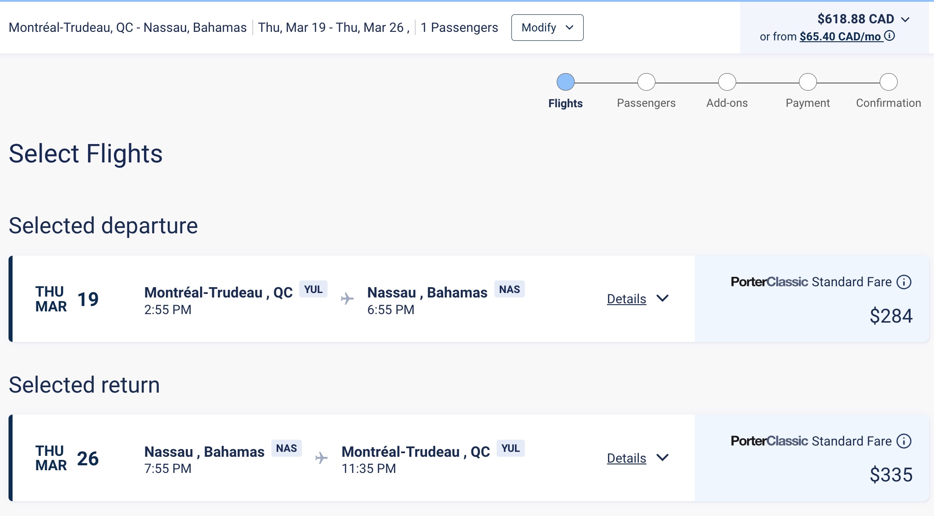Select the Flights step label
The image size is (934, 516).
(x=565, y=103)
